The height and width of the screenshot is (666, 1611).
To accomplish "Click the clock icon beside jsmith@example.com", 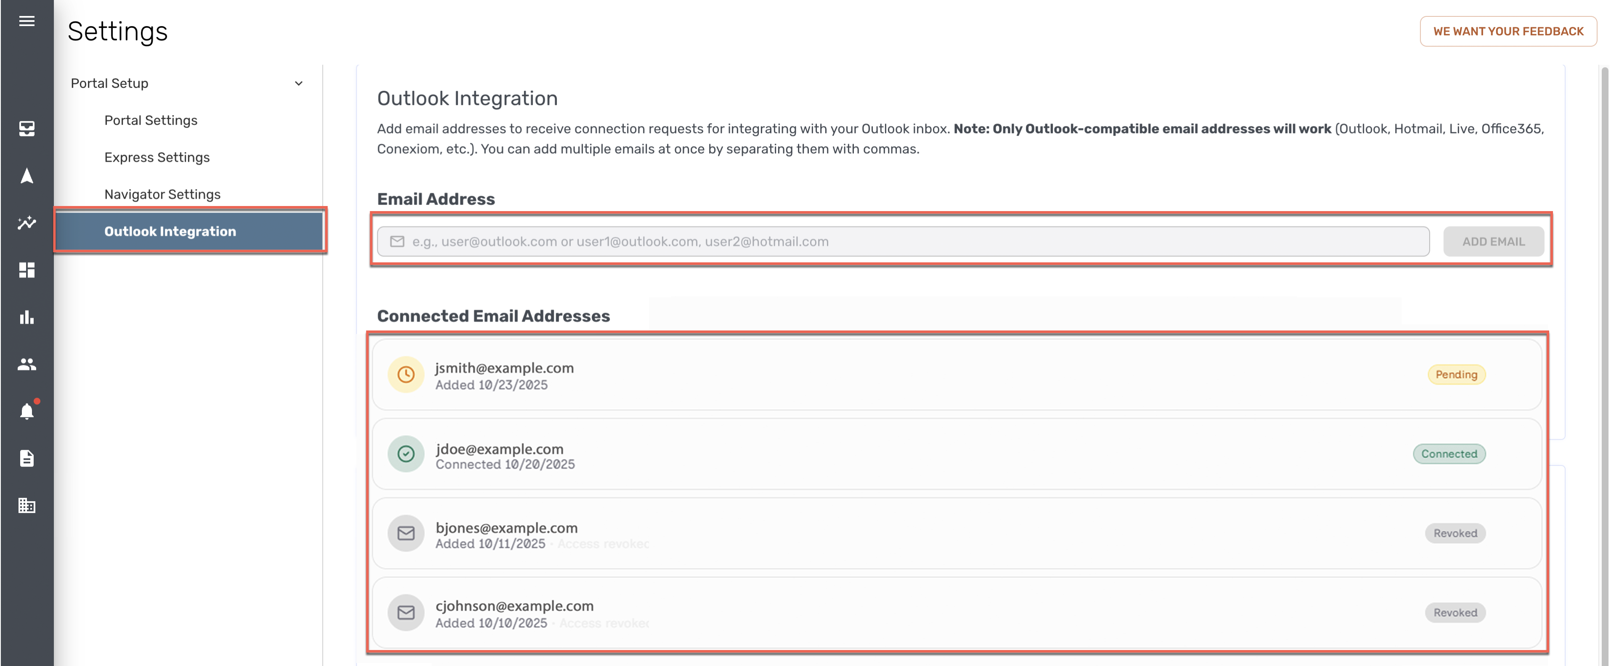I will coord(406,375).
